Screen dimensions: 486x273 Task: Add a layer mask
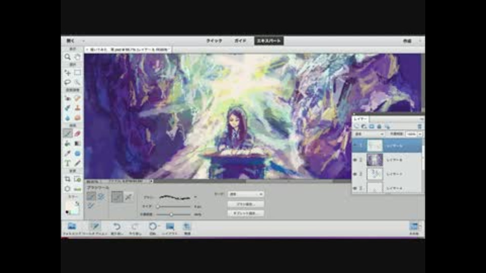point(371,126)
